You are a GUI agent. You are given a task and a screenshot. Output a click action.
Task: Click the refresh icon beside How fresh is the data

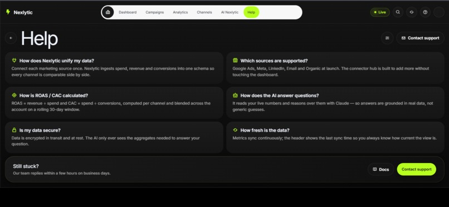(236, 130)
